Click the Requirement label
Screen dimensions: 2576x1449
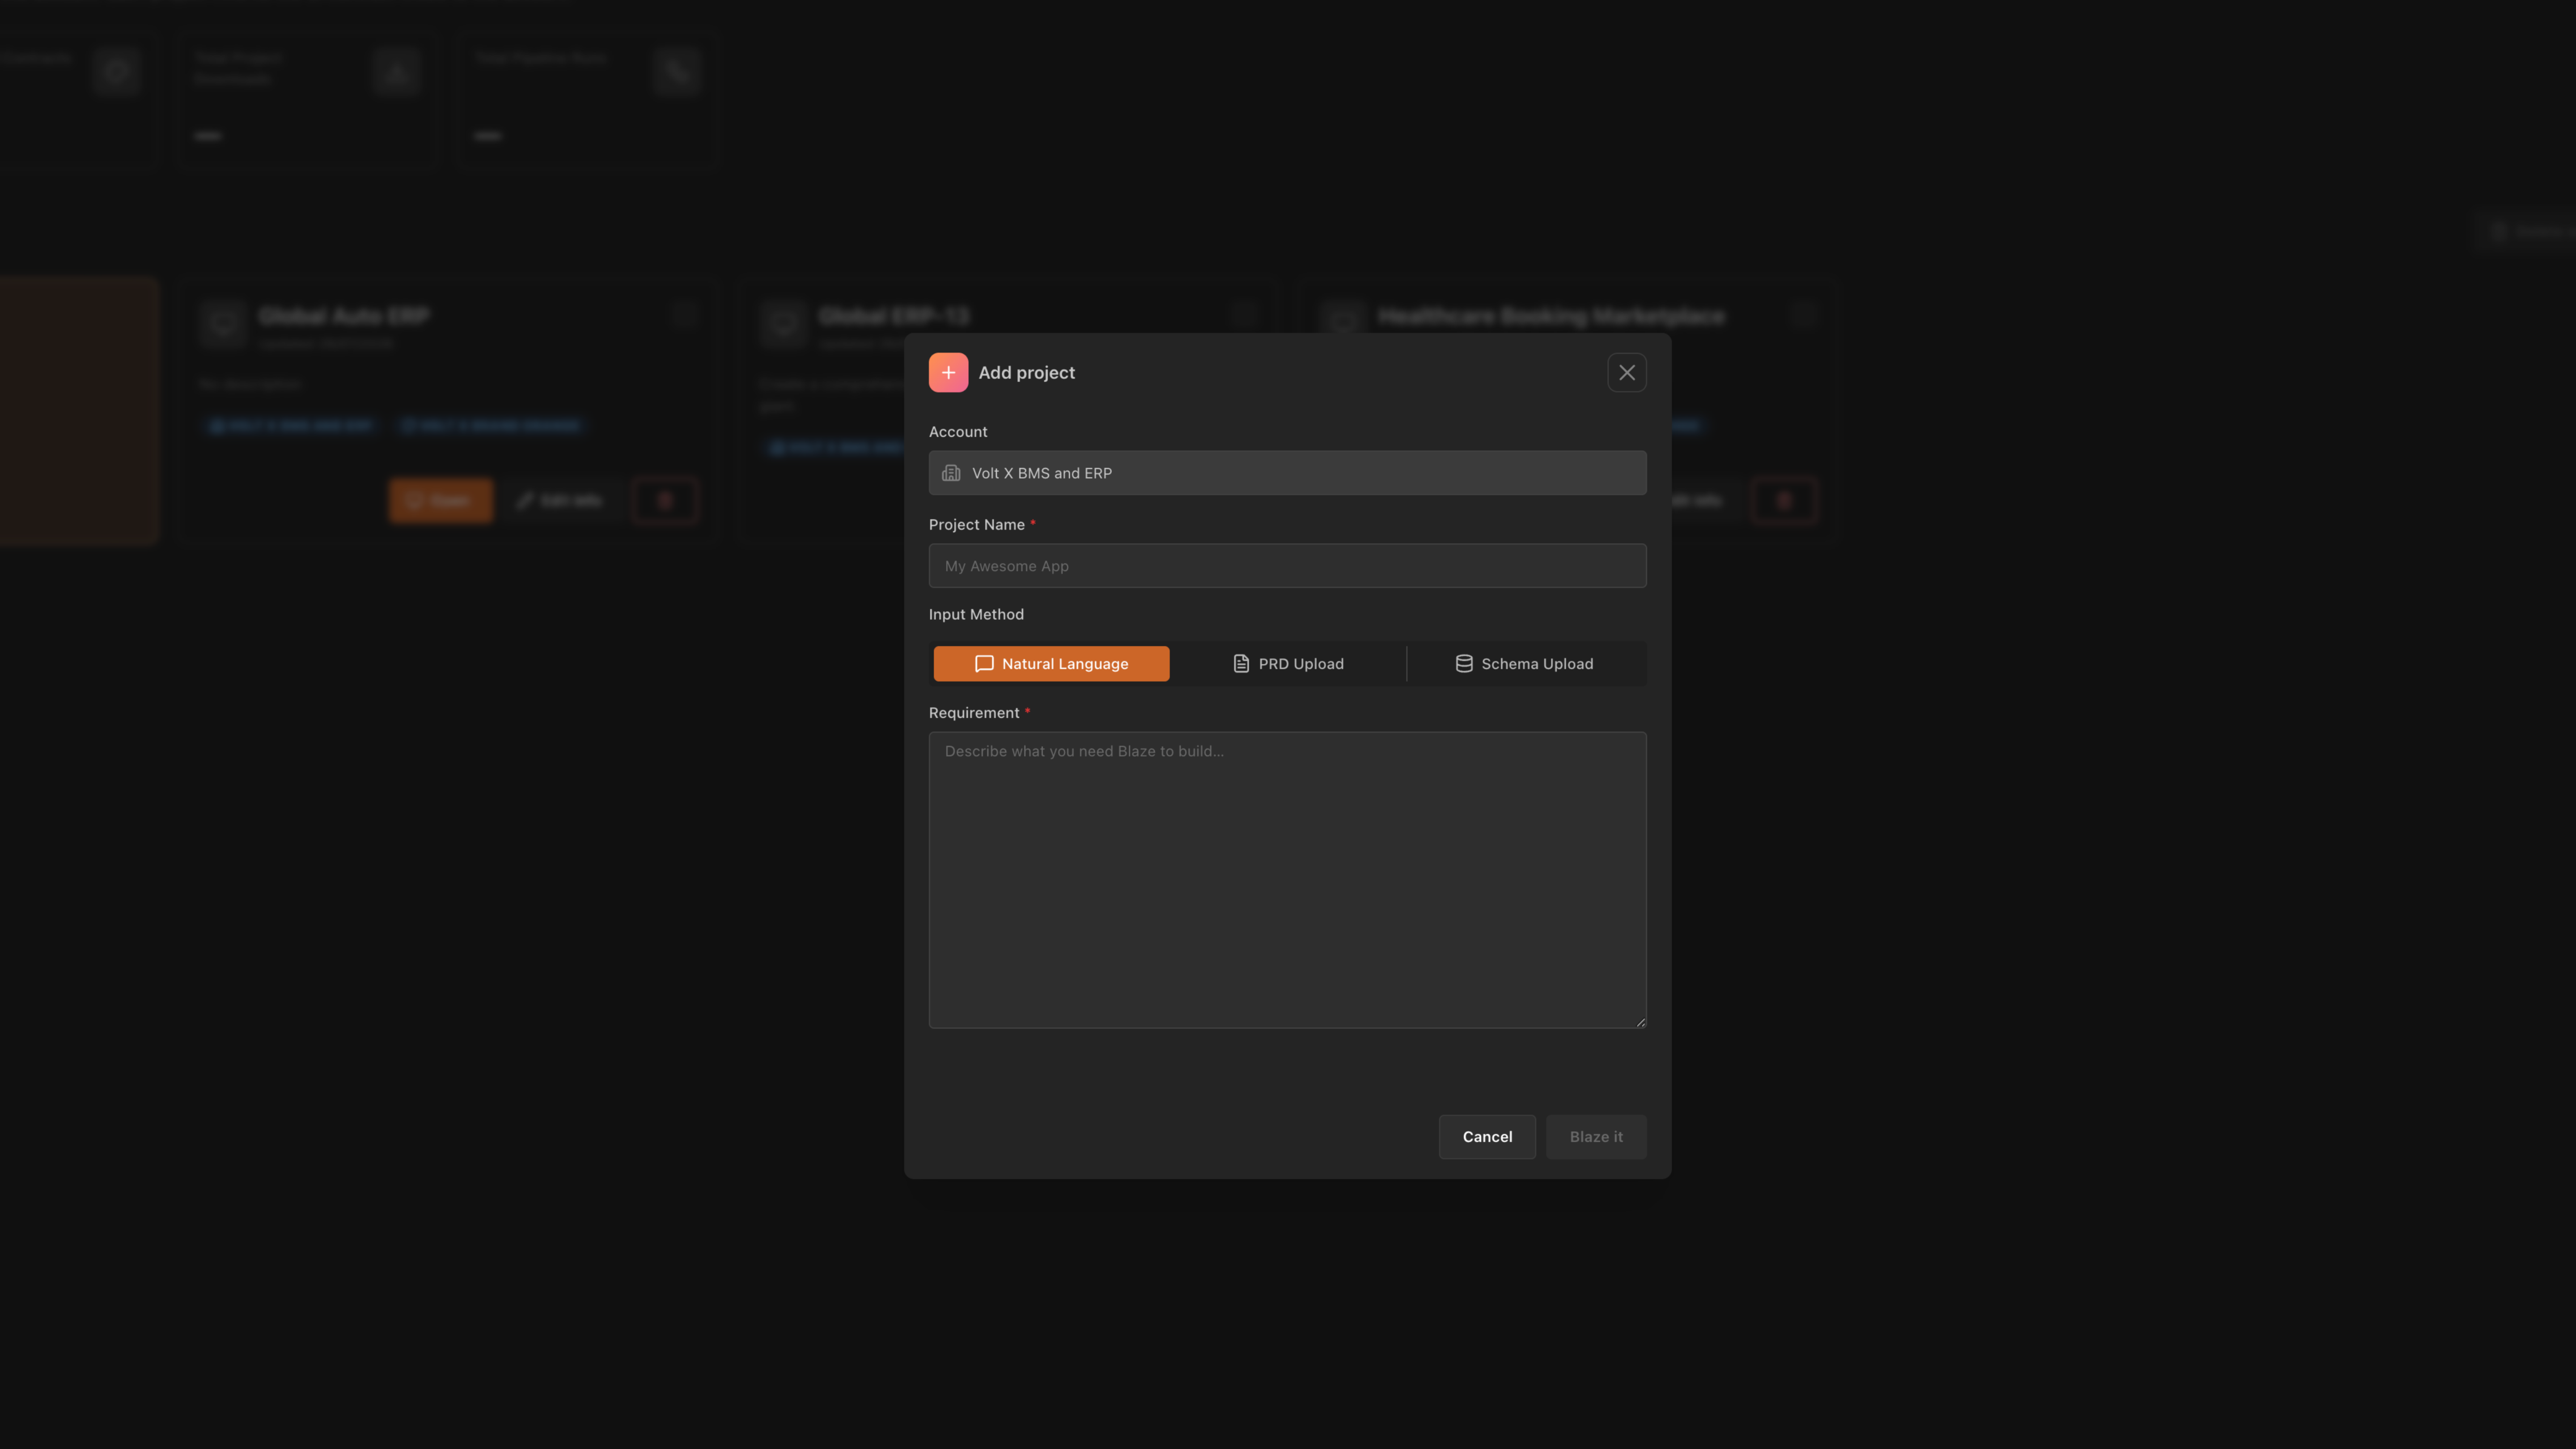[974, 713]
